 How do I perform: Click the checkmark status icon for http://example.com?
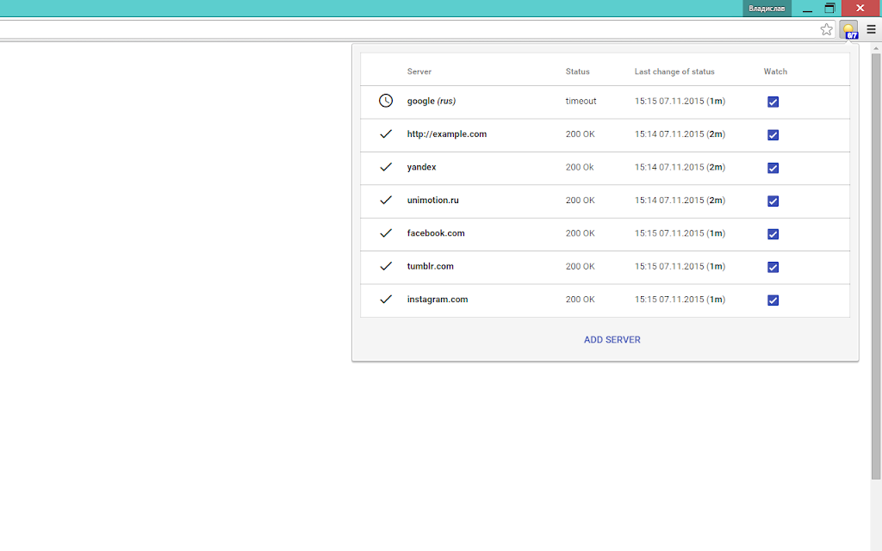click(386, 133)
